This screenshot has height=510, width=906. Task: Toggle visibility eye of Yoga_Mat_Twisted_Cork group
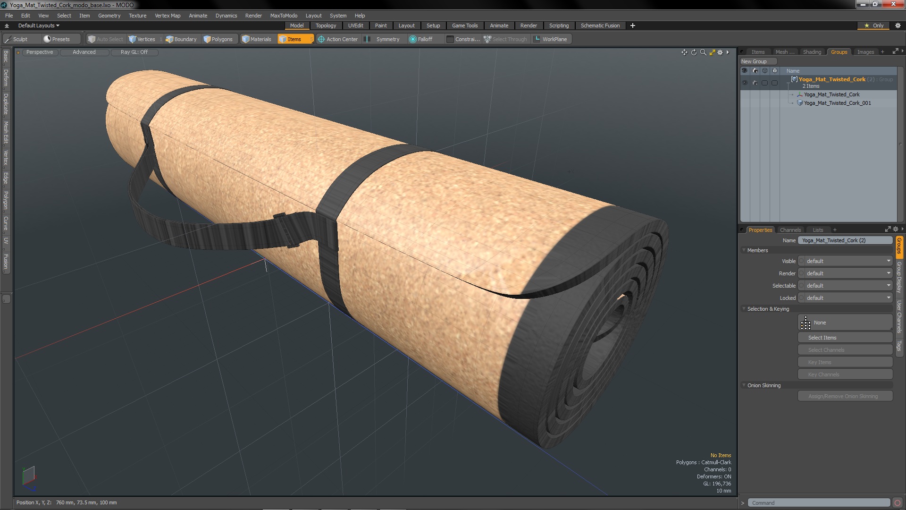tap(745, 83)
